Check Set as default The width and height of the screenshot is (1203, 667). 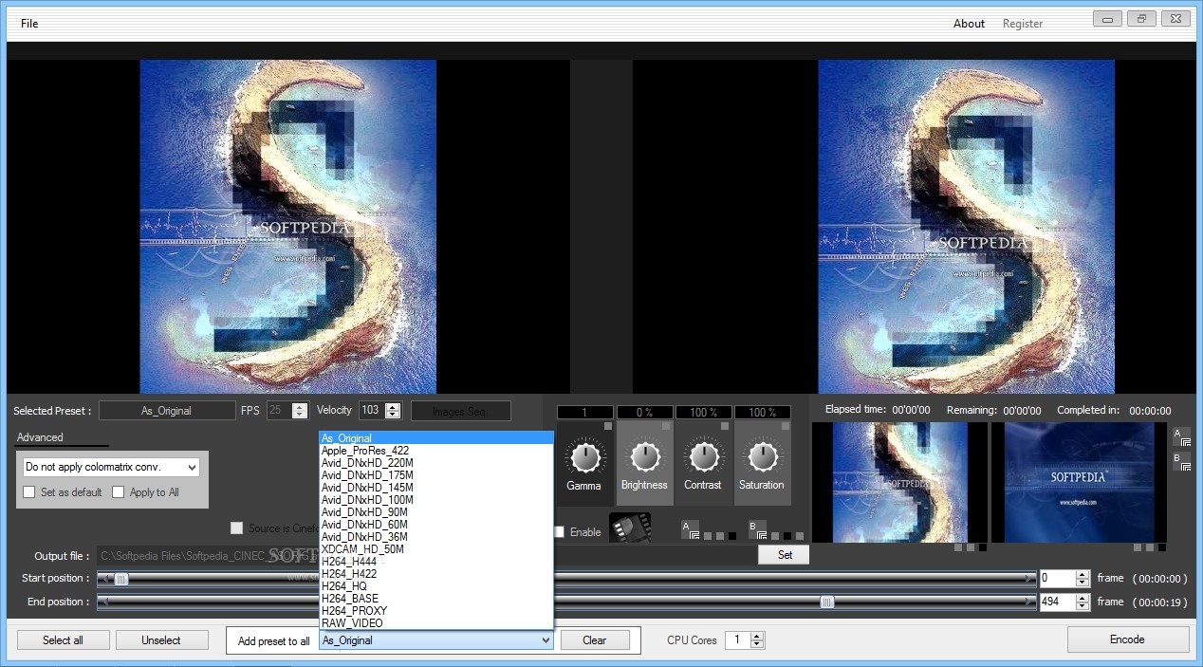[29, 492]
